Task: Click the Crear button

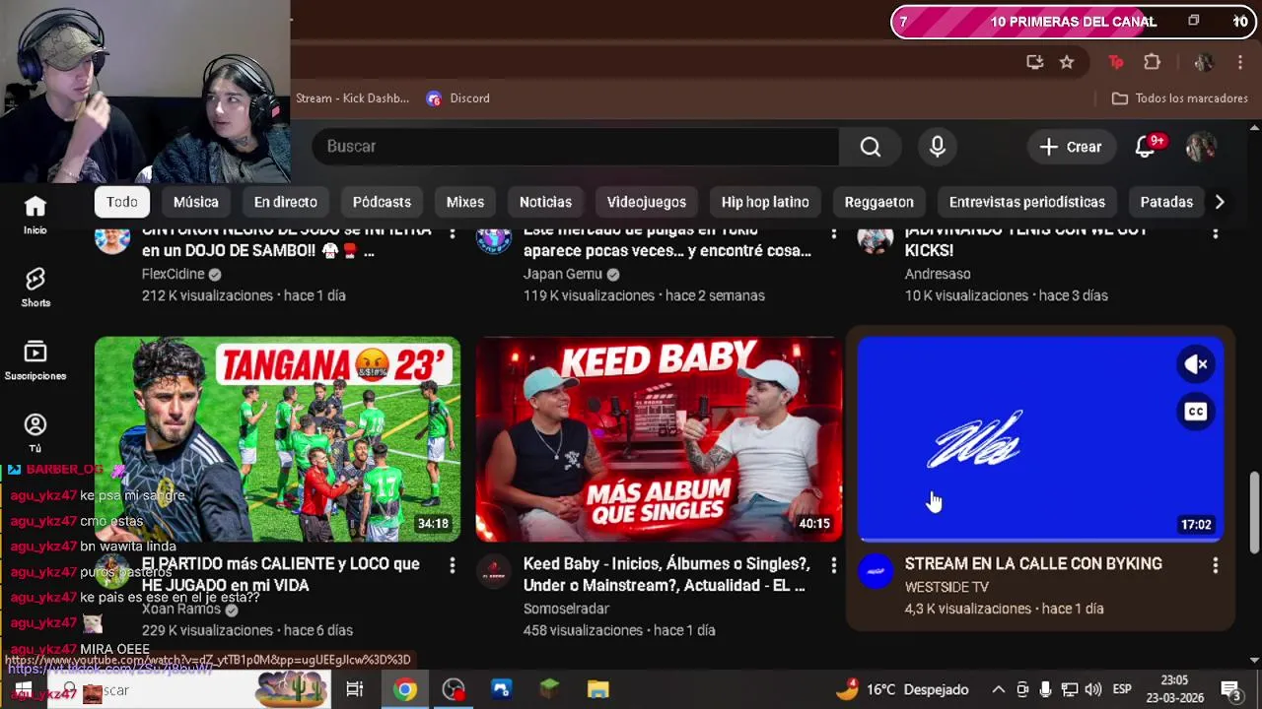Action: coord(1070,147)
